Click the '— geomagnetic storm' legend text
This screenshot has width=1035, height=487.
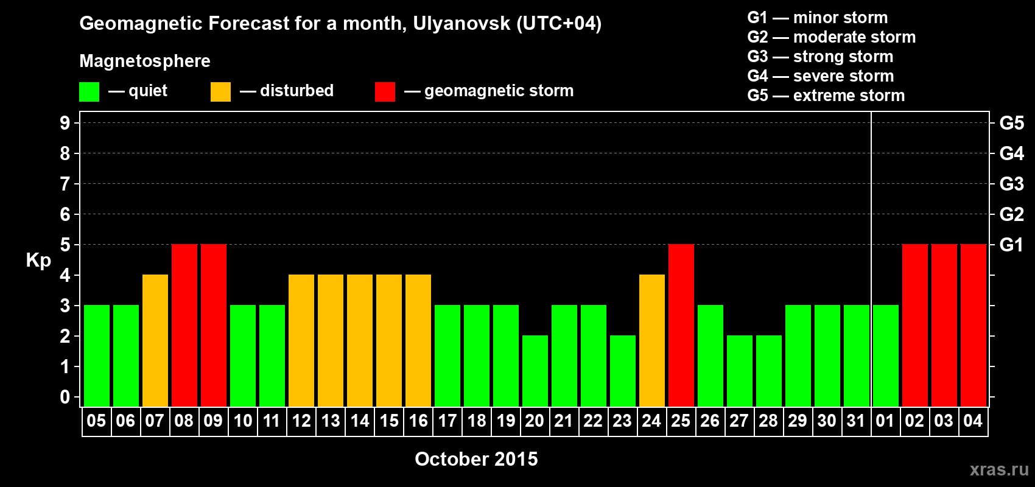(489, 91)
